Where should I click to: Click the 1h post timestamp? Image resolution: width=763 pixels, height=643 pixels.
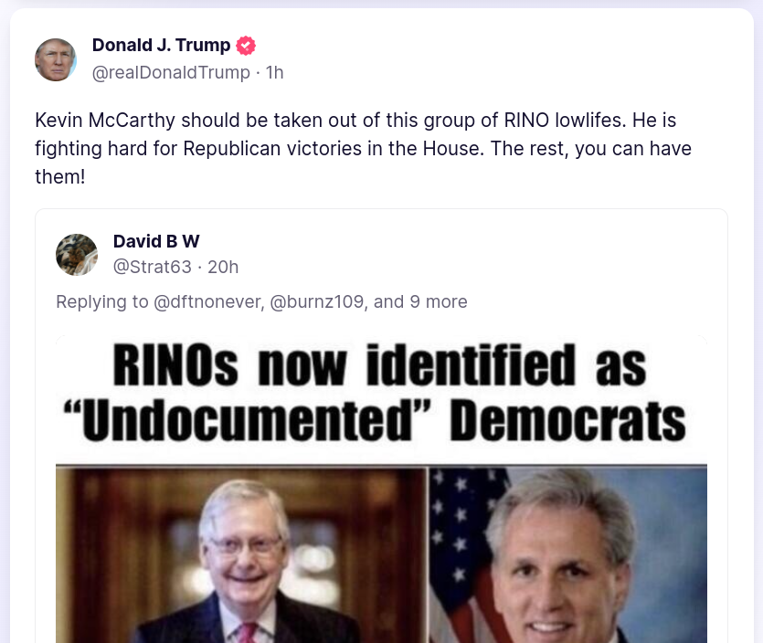click(x=274, y=72)
